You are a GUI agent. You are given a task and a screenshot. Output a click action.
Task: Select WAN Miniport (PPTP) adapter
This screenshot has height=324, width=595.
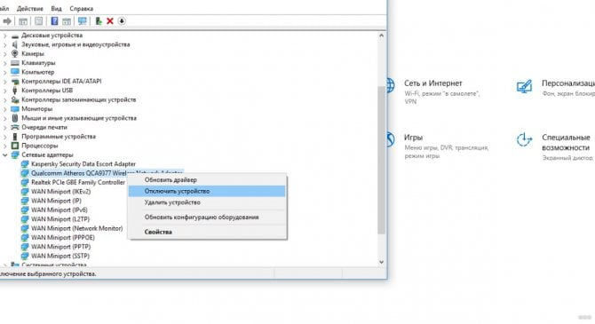(x=60, y=247)
